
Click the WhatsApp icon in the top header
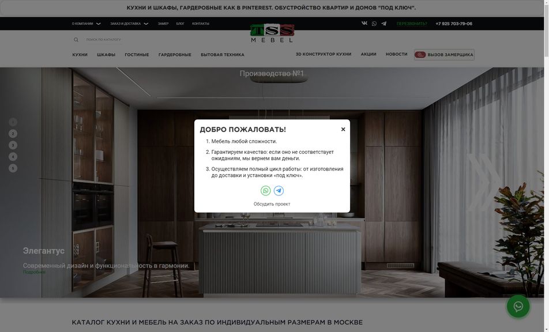pyautogui.click(x=374, y=24)
